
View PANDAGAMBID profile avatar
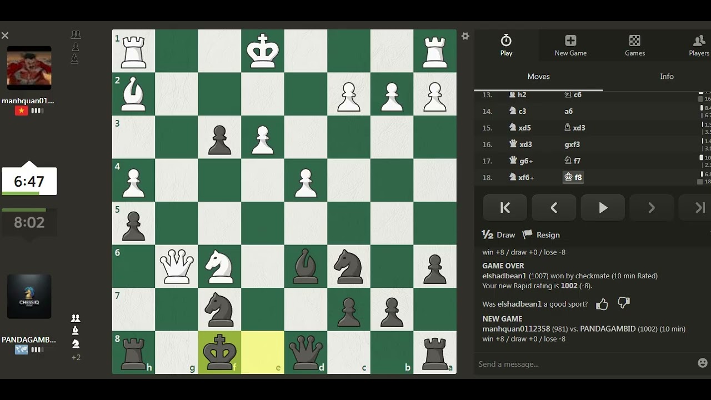tap(29, 297)
